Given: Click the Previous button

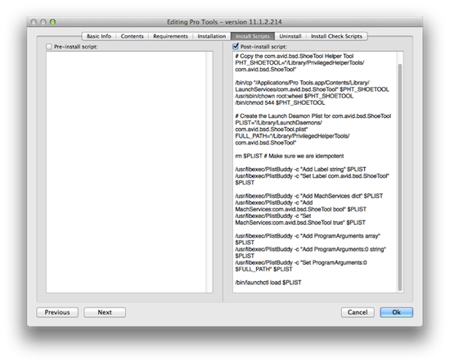Looking at the screenshot, I should 57,312.
